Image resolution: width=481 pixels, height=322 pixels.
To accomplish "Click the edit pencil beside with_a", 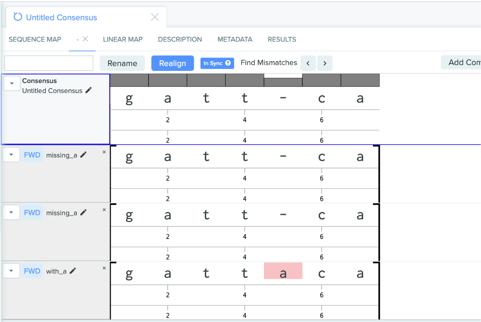I will 73,271.
